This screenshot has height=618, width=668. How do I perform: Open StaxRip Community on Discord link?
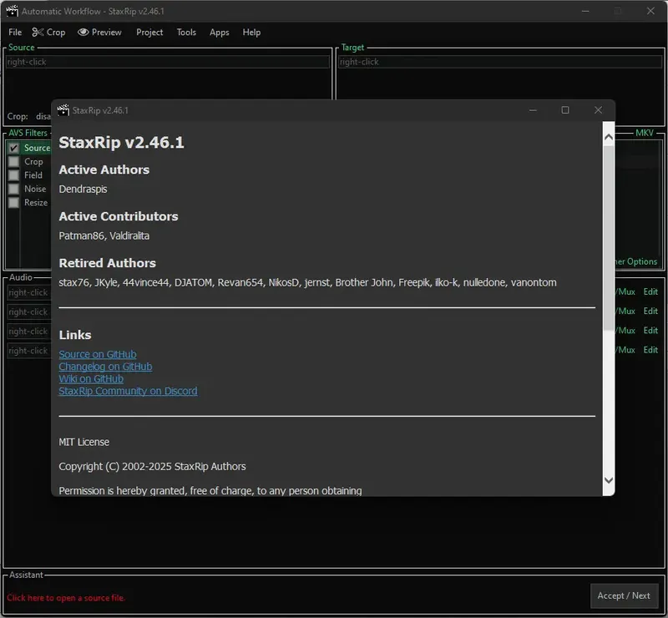[x=128, y=391]
